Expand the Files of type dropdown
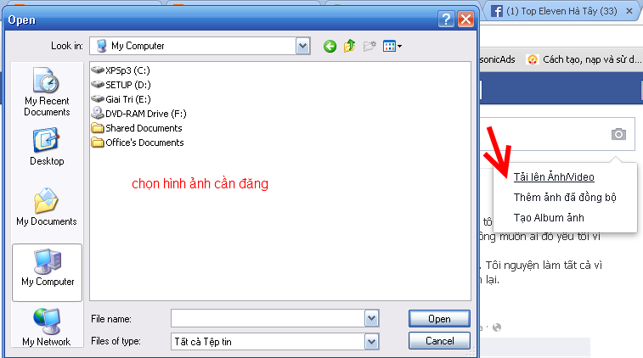The width and height of the screenshot is (643, 358). point(371,342)
